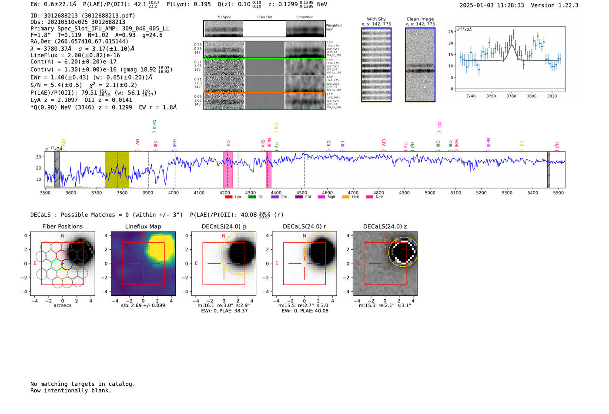Select the magenta MgII legend swatch
The height and width of the screenshot is (414, 609).
[x=321, y=197]
